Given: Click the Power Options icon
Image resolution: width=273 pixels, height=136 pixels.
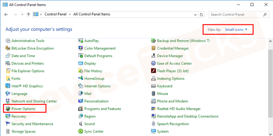Looking at the screenshot, I should [x=8, y=109].
